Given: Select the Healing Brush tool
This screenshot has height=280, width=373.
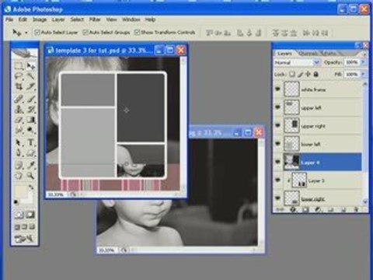Looking at the screenshot, I should pos(19,99).
